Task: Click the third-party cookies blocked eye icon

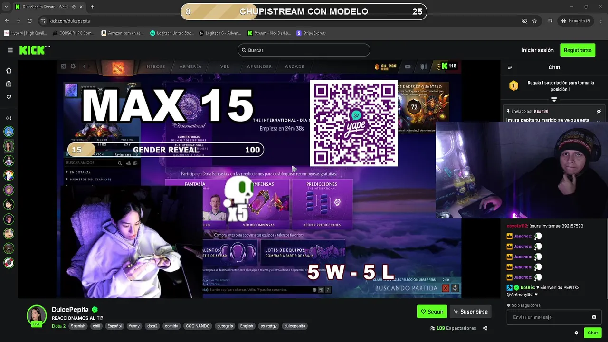Action: [524, 21]
